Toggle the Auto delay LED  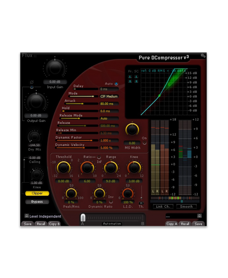116,84
